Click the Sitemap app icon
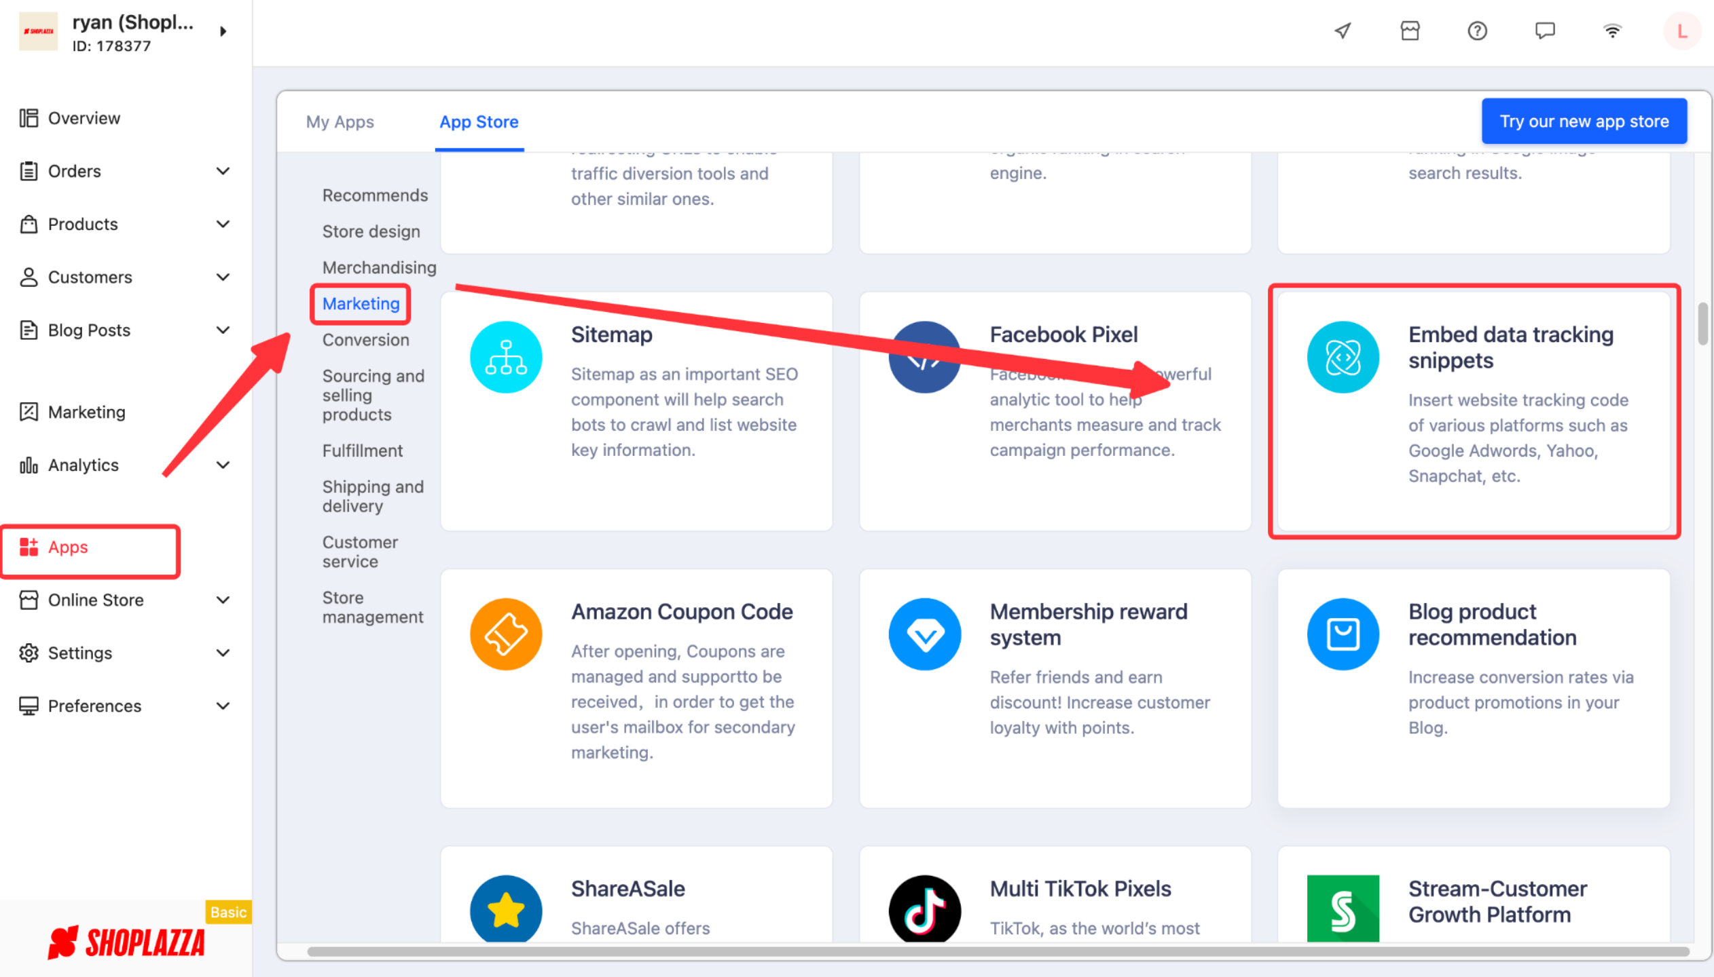 click(506, 357)
